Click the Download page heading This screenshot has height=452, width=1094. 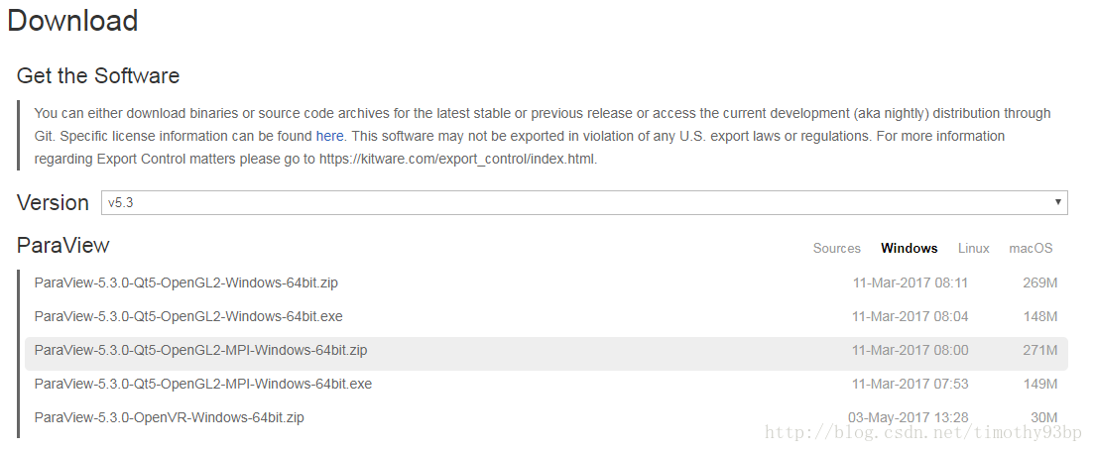[x=72, y=21]
